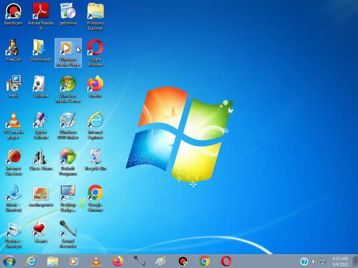Click the help question mark tray icon
This screenshot has width=358, height=268.
[x=304, y=261]
